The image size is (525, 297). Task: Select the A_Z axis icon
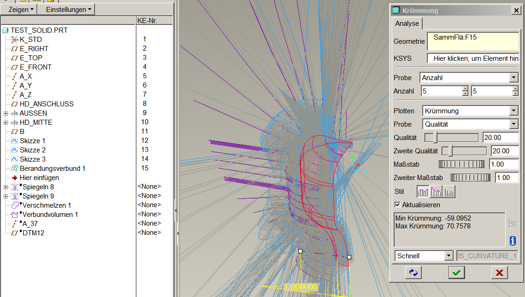(x=14, y=95)
